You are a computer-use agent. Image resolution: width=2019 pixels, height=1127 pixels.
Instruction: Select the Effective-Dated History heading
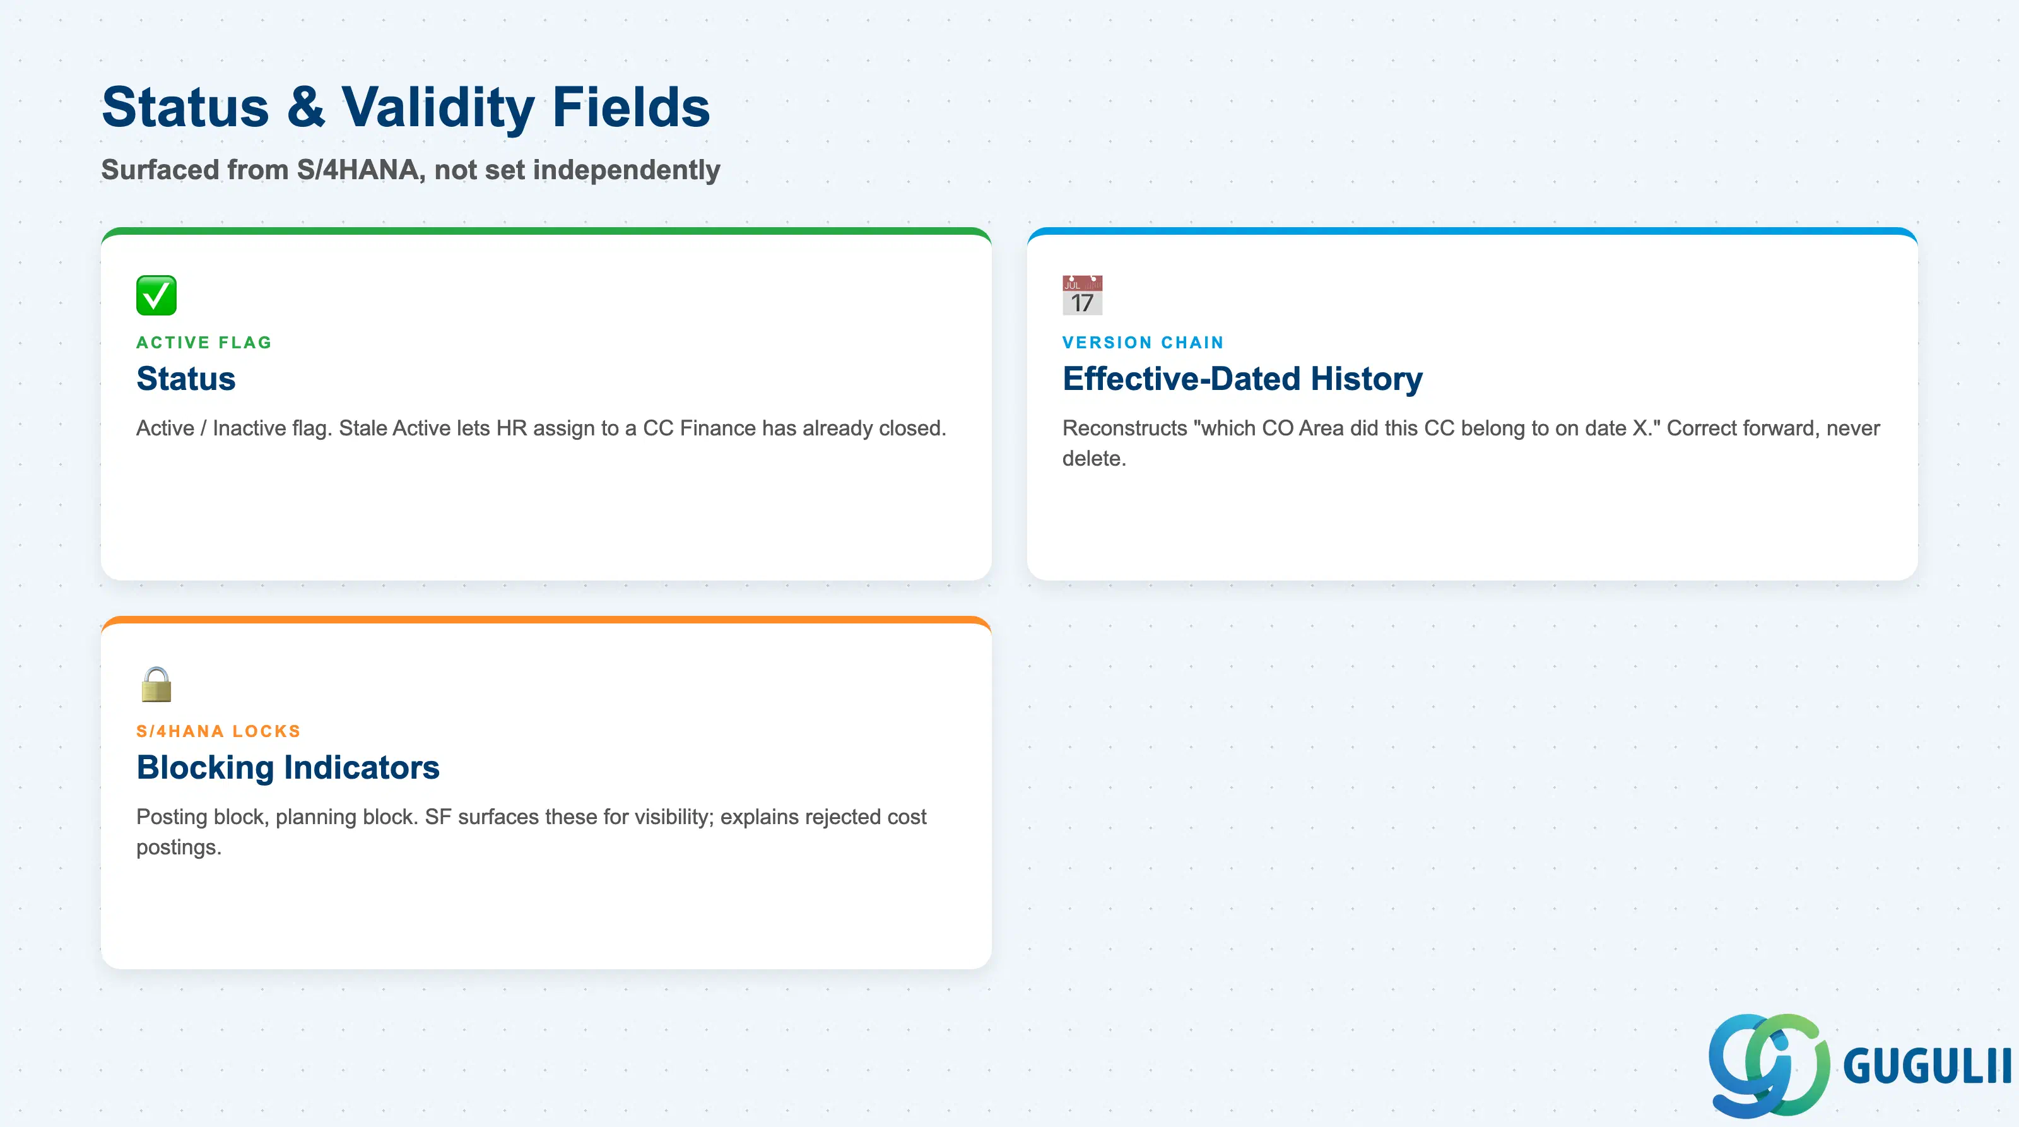coord(1242,379)
